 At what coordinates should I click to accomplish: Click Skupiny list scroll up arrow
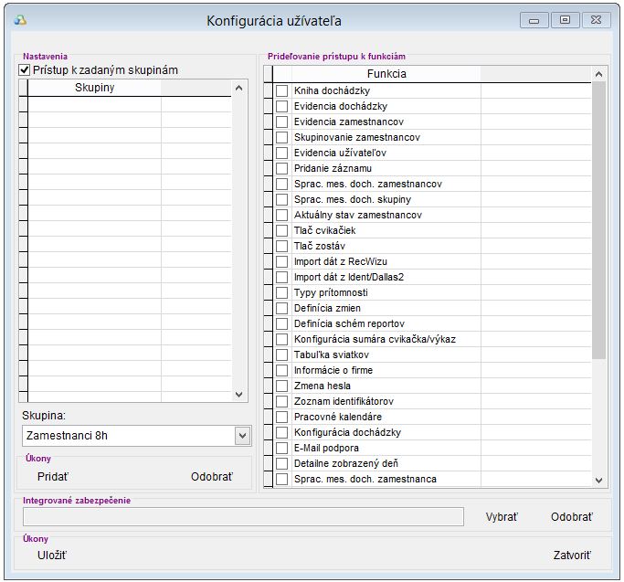point(238,88)
